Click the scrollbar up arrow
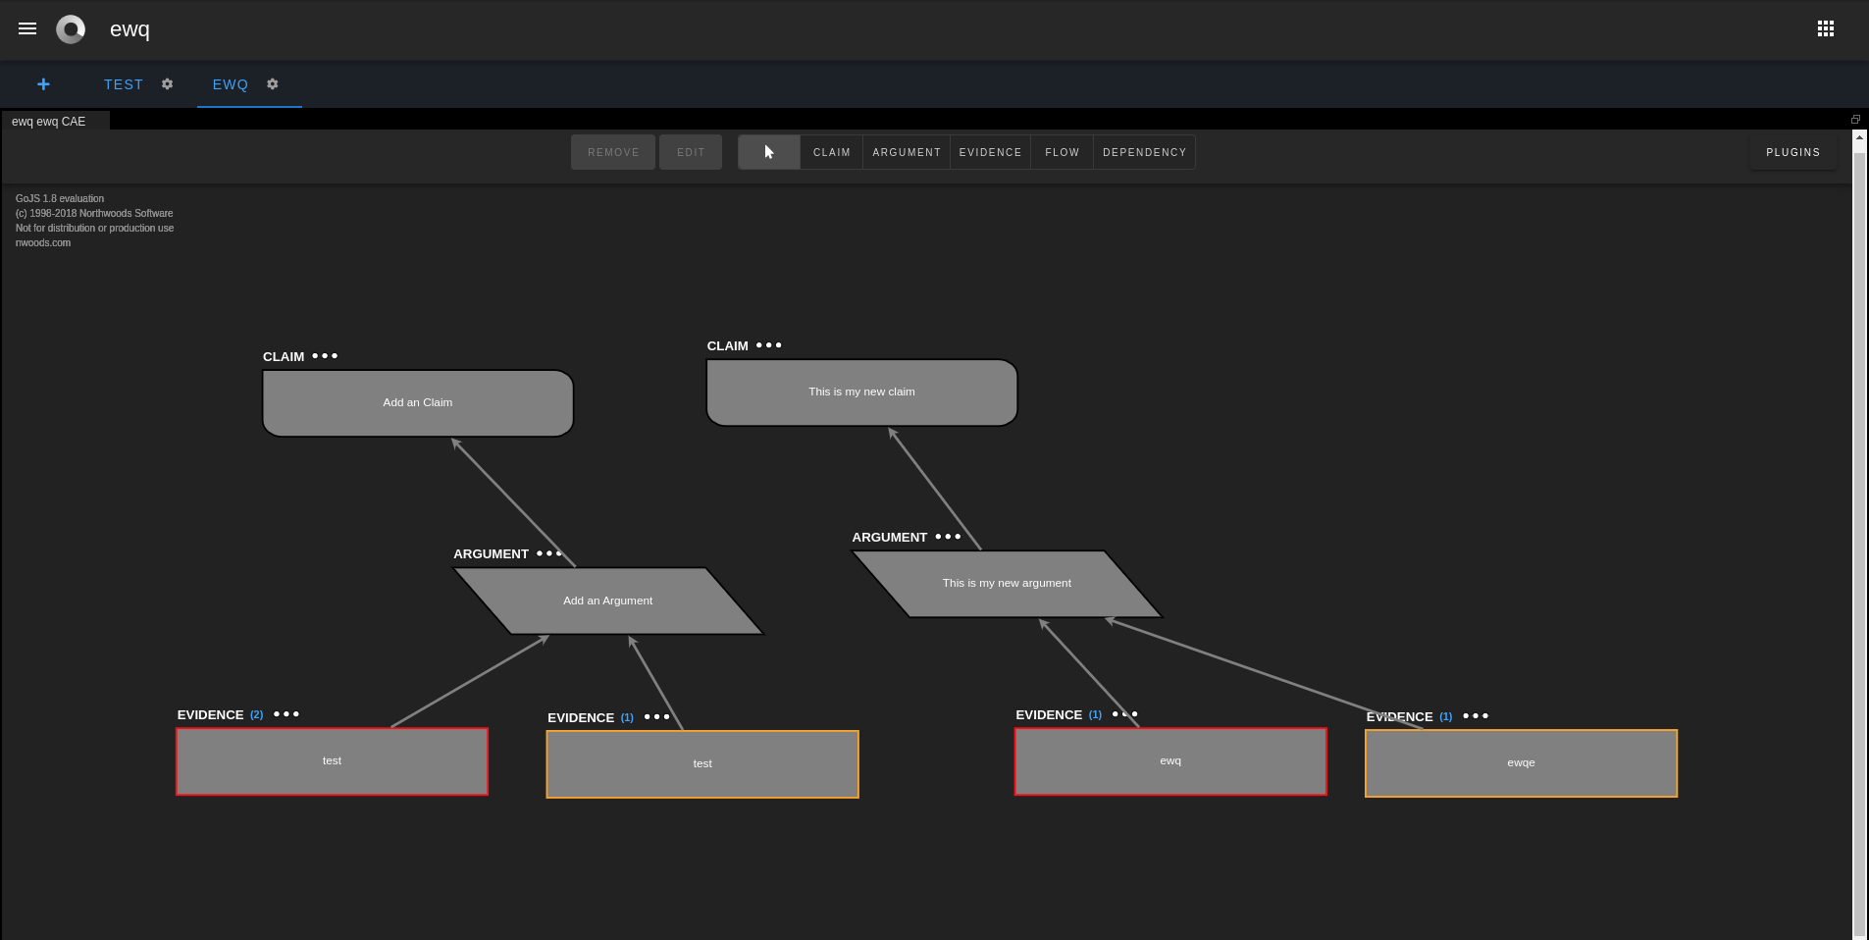The height and width of the screenshot is (940, 1869). tap(1859, 138)
